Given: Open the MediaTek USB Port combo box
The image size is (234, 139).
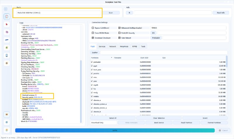Looking at the screenshot, I should (59, 13).
